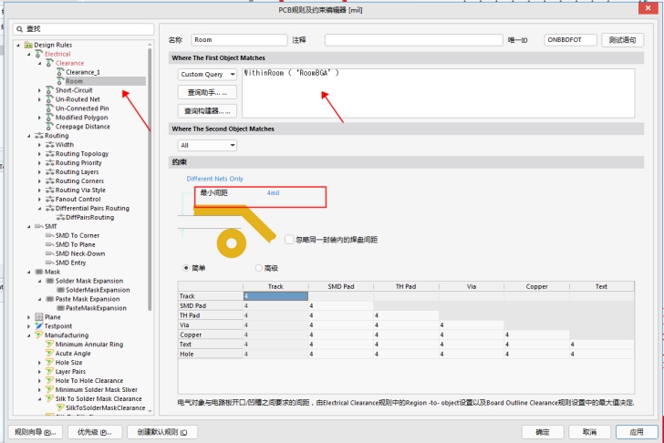Click the Acute Angle rule icon
Screen dimensions: 664x443
click(x=49, y=354)
